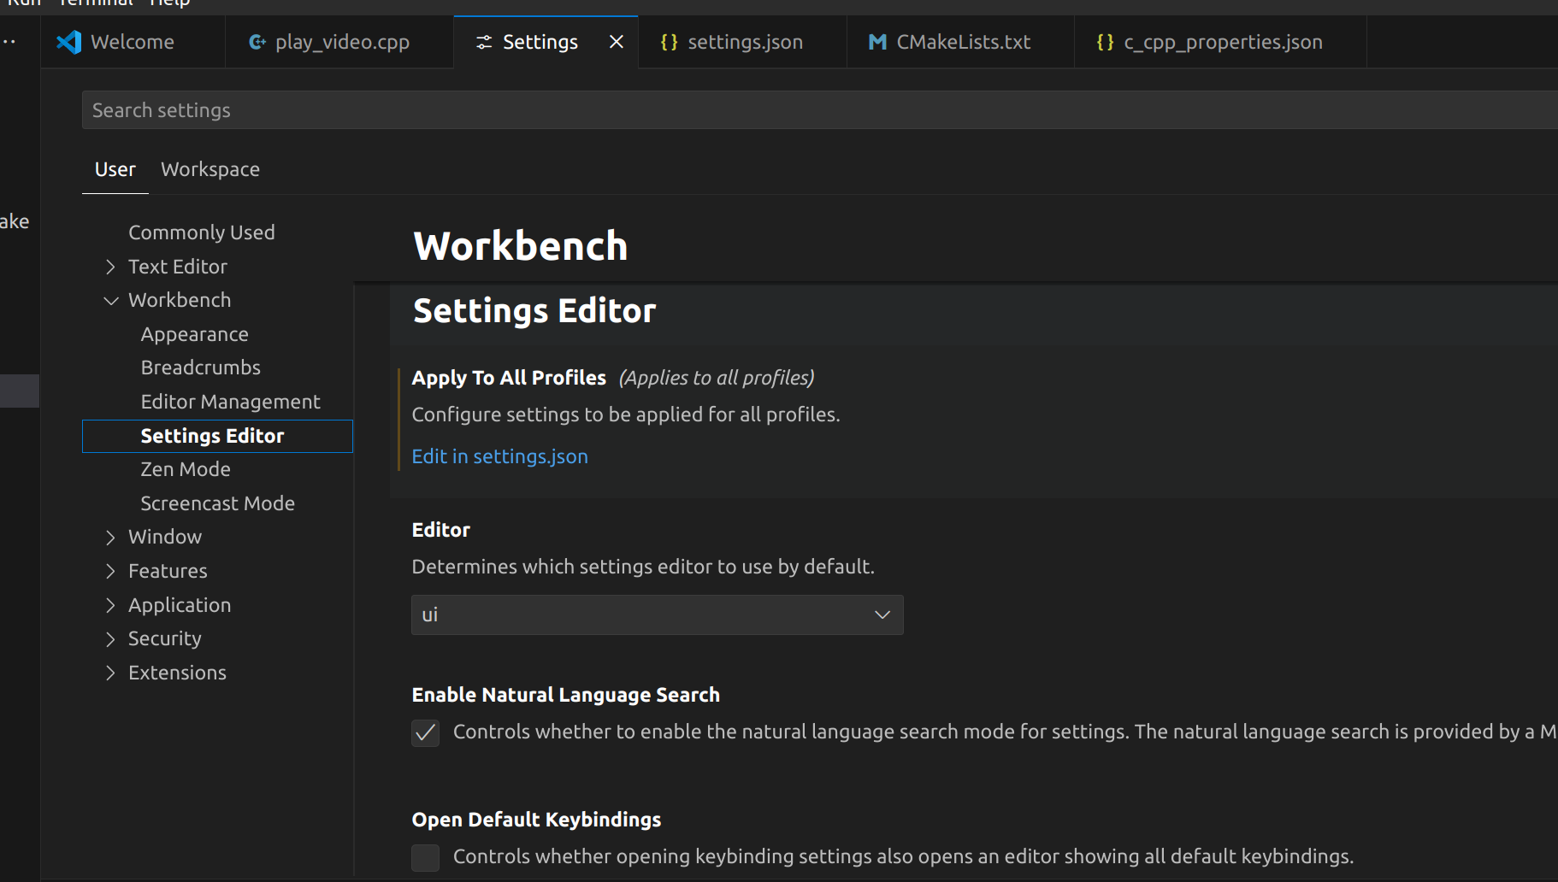The height and width of the screenshot is (882, 1558).
Task: Click the braces icon of c_cpp_properties.json tab
Action: click(x=1105, y=42)
